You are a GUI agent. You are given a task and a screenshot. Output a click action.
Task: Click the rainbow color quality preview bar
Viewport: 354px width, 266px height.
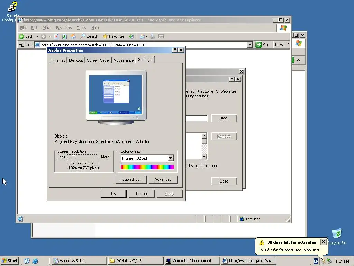click(x=147, y=167)
